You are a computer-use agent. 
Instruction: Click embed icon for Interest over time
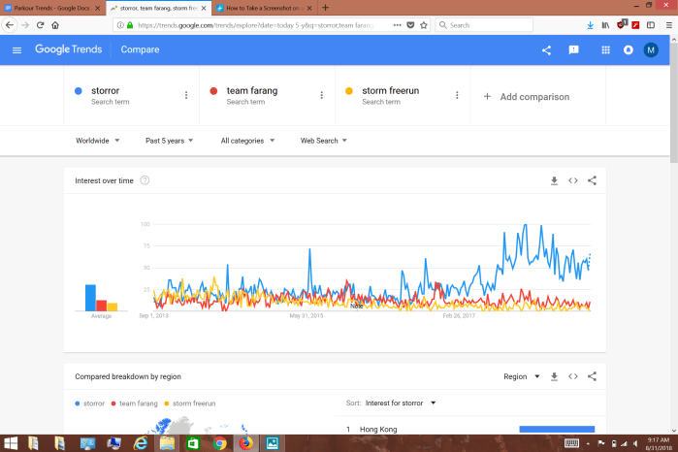(x=573, y=180)
